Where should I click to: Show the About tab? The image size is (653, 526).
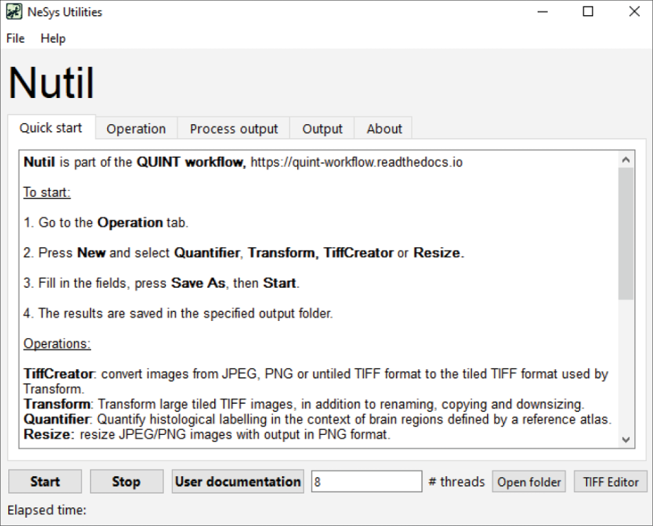pyautogui.click(x=384, y=129)
